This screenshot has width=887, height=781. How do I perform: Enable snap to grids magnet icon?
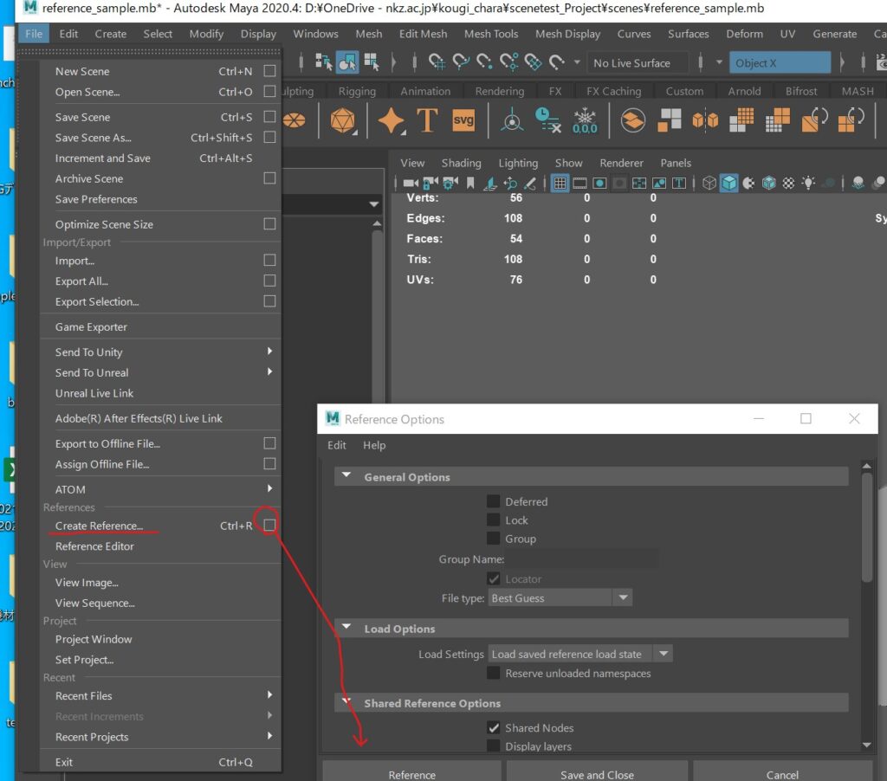click(437, 62)
